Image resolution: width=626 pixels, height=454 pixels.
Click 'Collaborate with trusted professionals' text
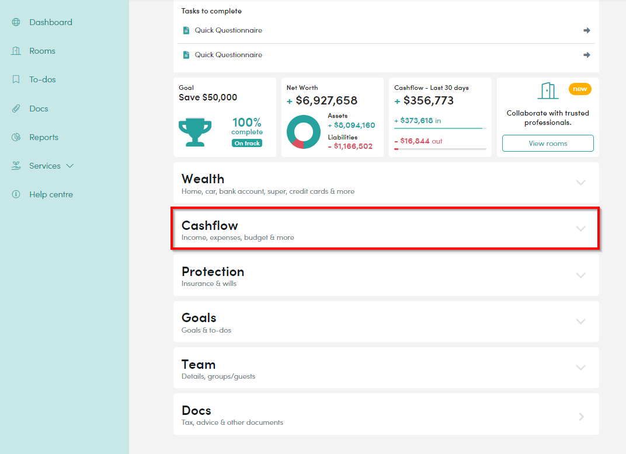point(548,118)
